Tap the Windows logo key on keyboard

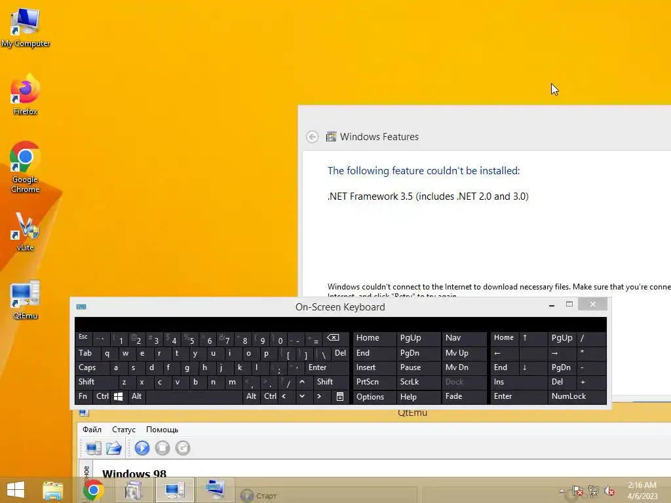click(x=119, y=396)
